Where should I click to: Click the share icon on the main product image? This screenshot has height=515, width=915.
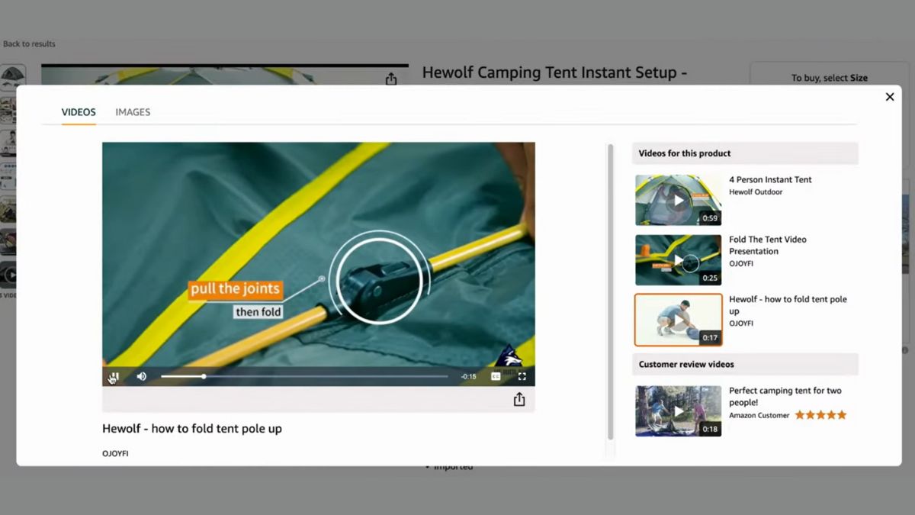[391, 79]
